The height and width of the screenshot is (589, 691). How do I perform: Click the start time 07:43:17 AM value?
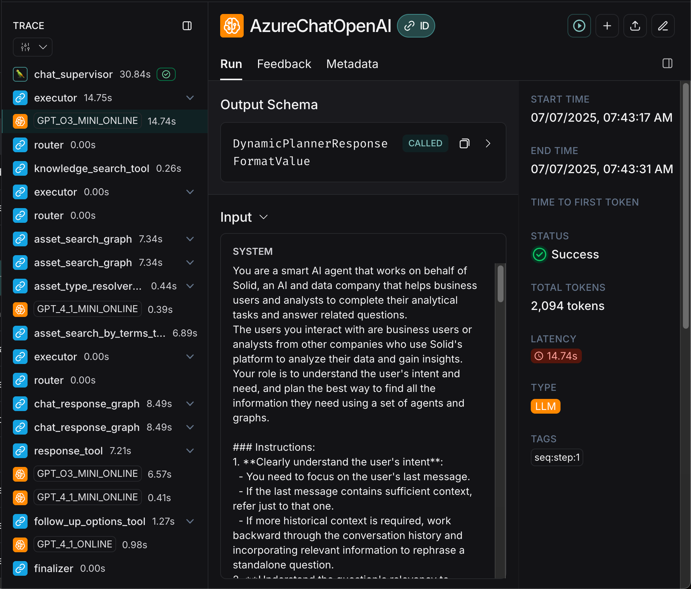(602, 118)
